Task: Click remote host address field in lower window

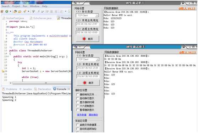Action: [x=88, y=77]
